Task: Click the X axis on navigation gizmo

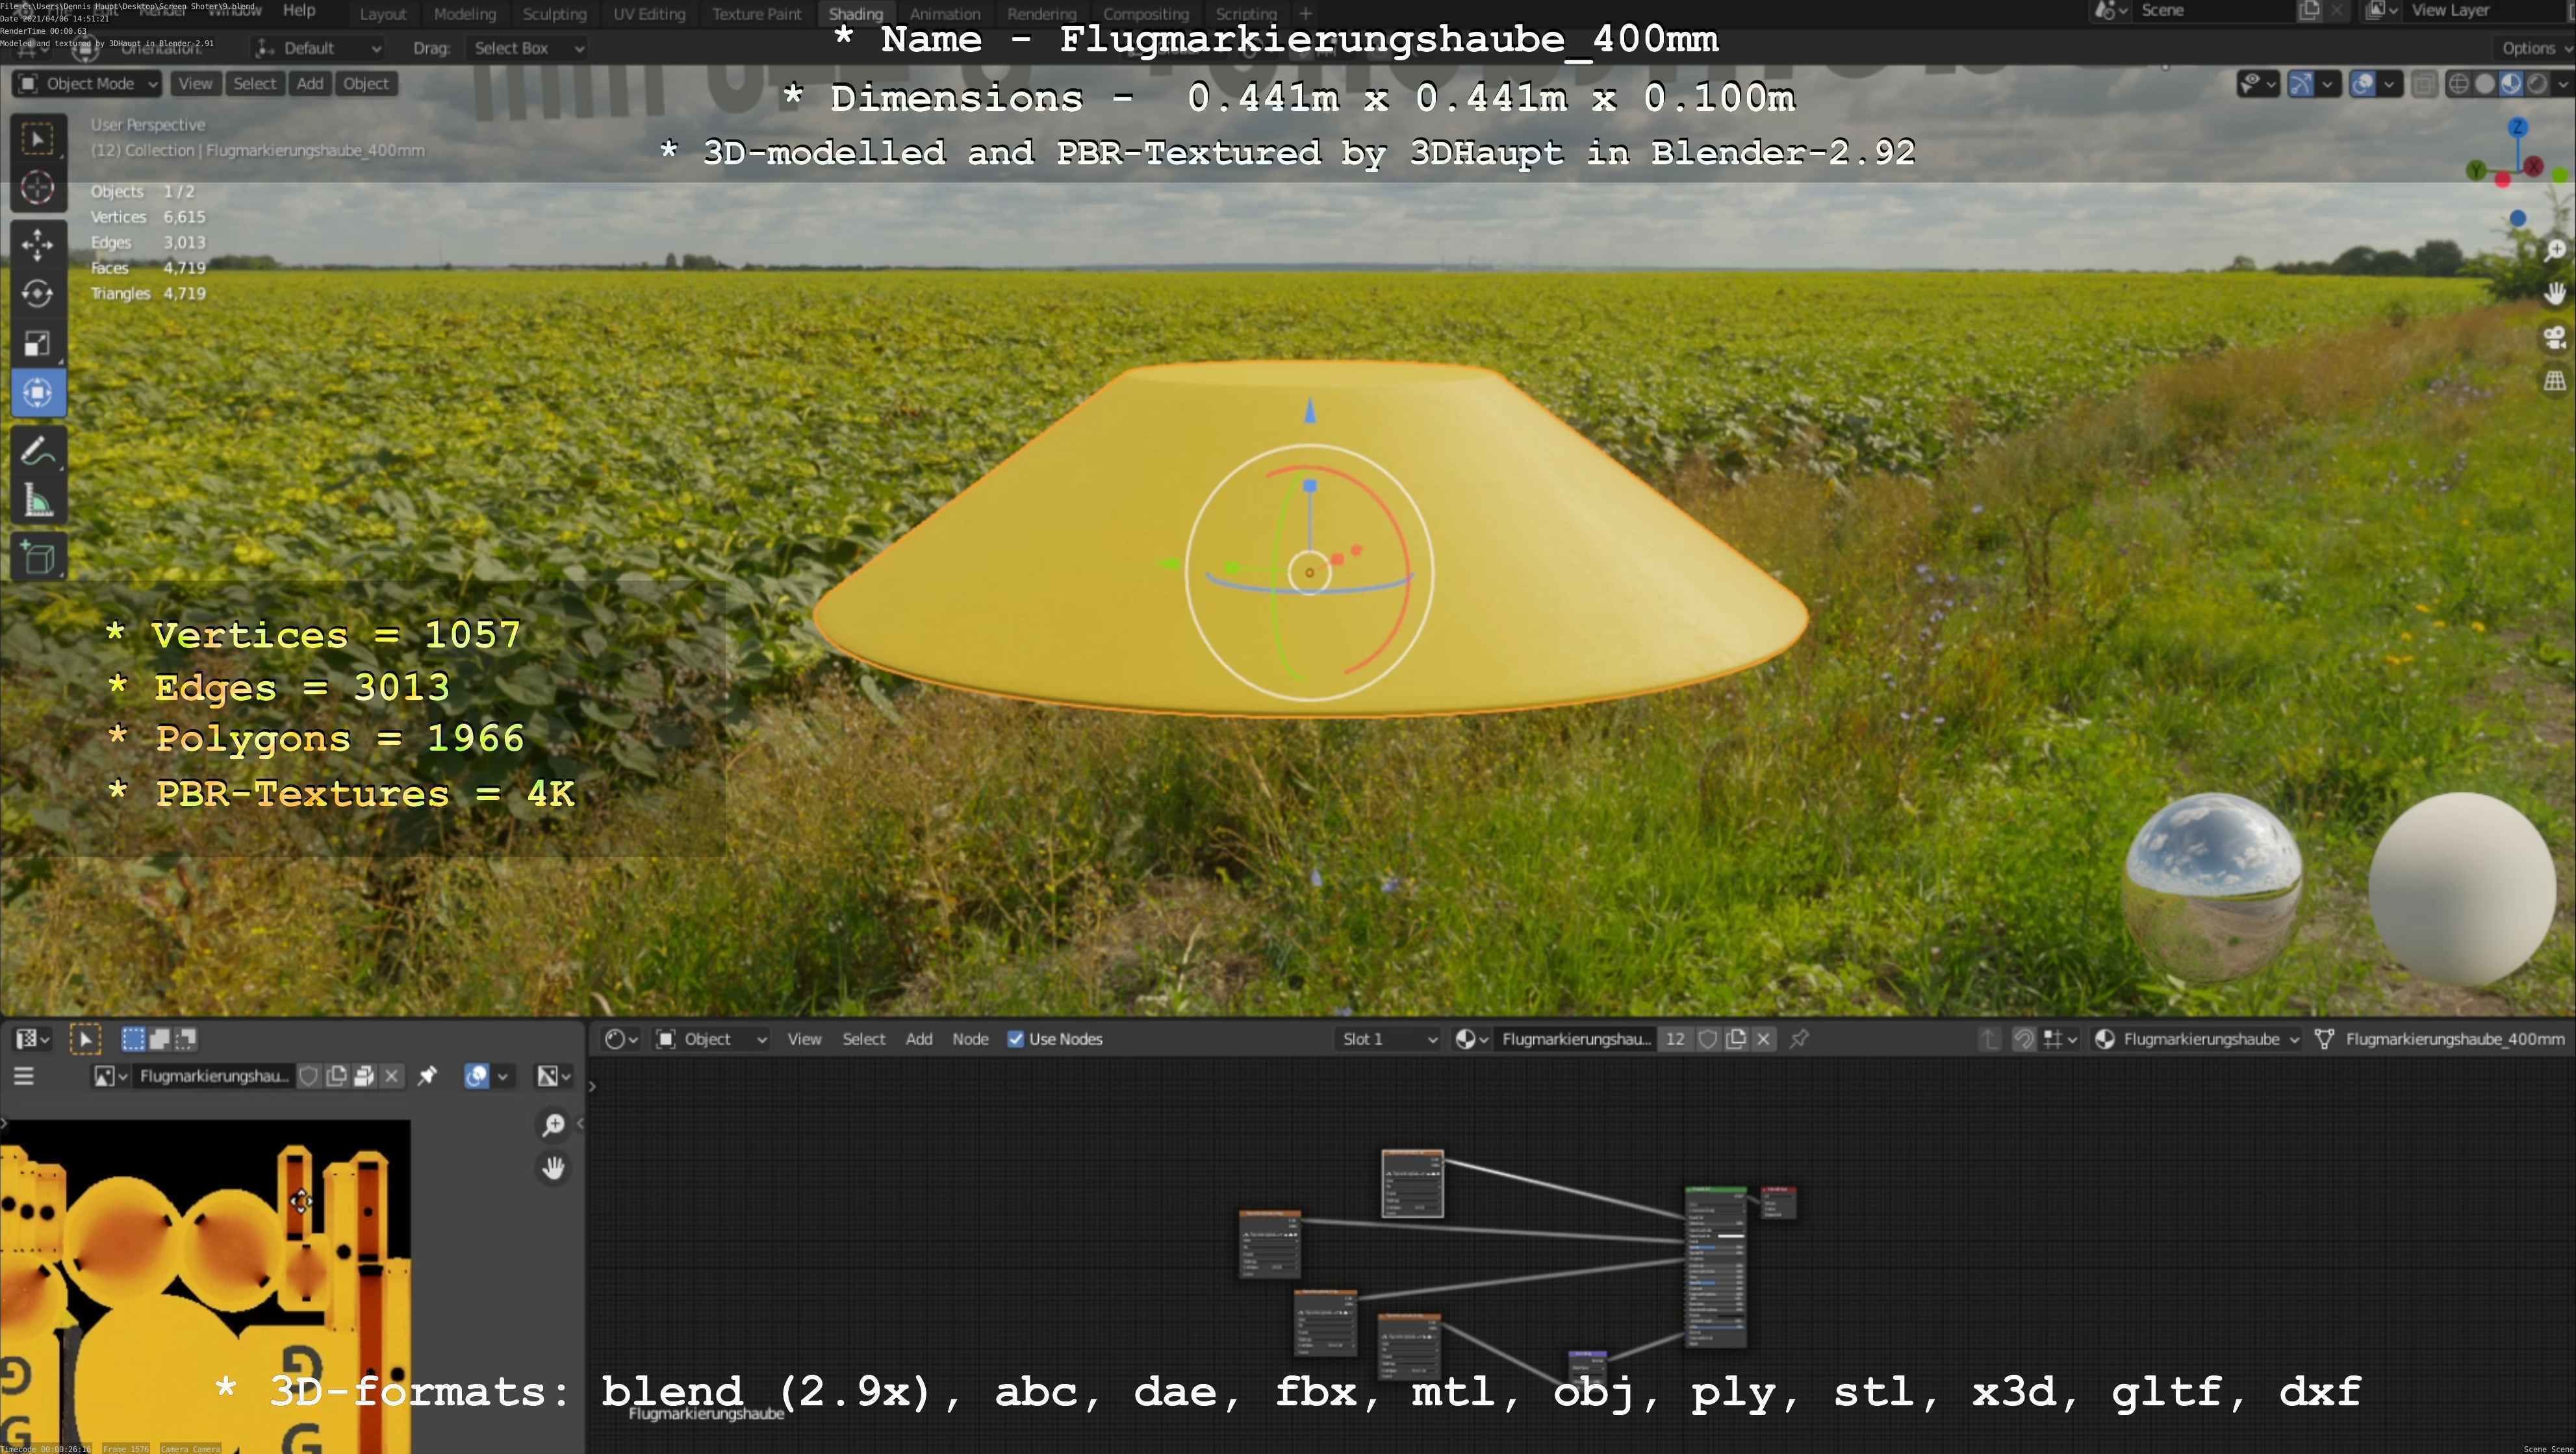Action: point(2533,167)
